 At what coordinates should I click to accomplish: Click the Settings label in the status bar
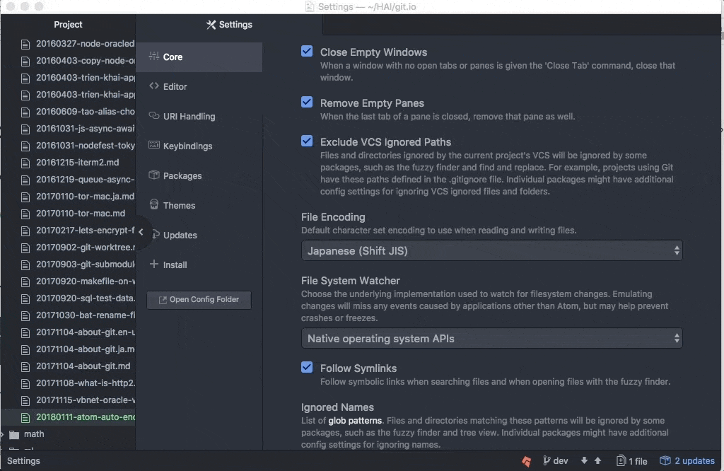click(x=23, y=461)
